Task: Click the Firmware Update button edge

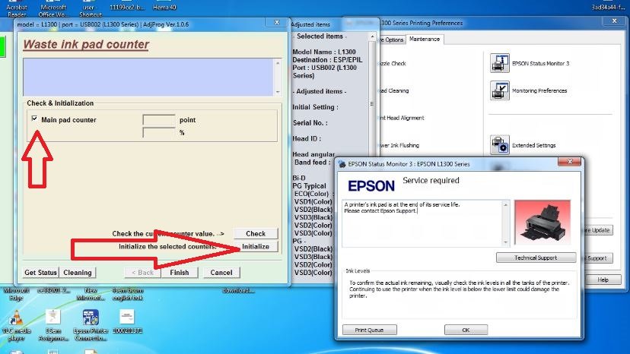Action: 598,230
